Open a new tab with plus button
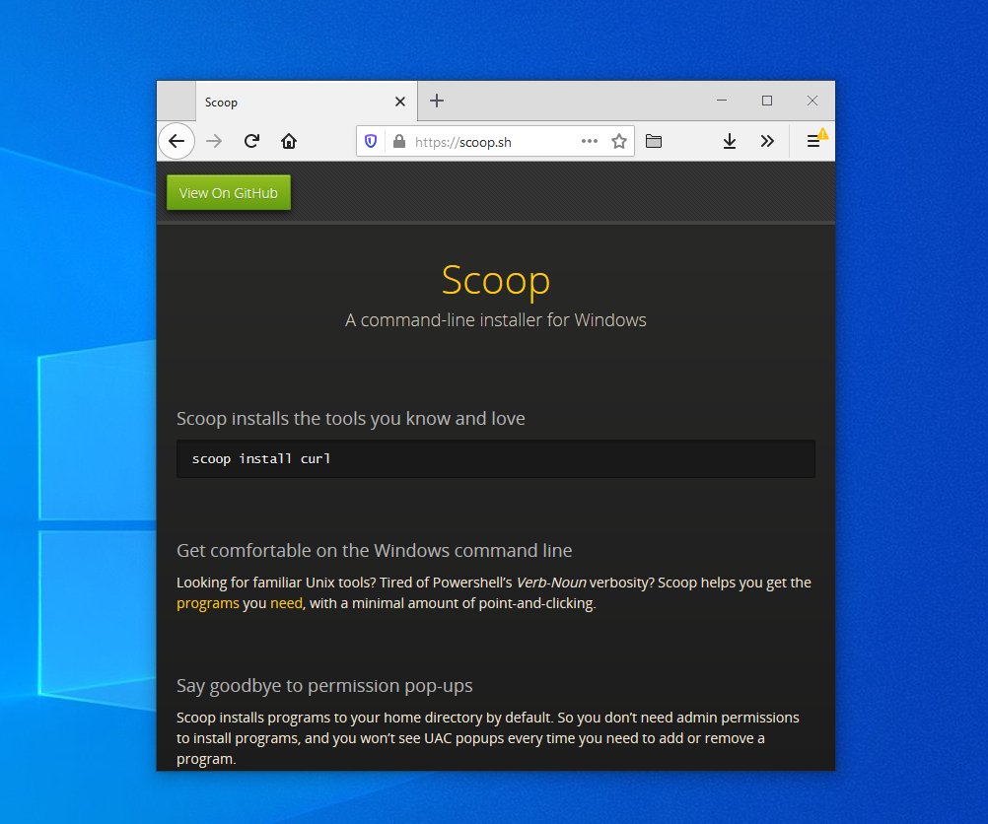 click(x=437, y=101)
